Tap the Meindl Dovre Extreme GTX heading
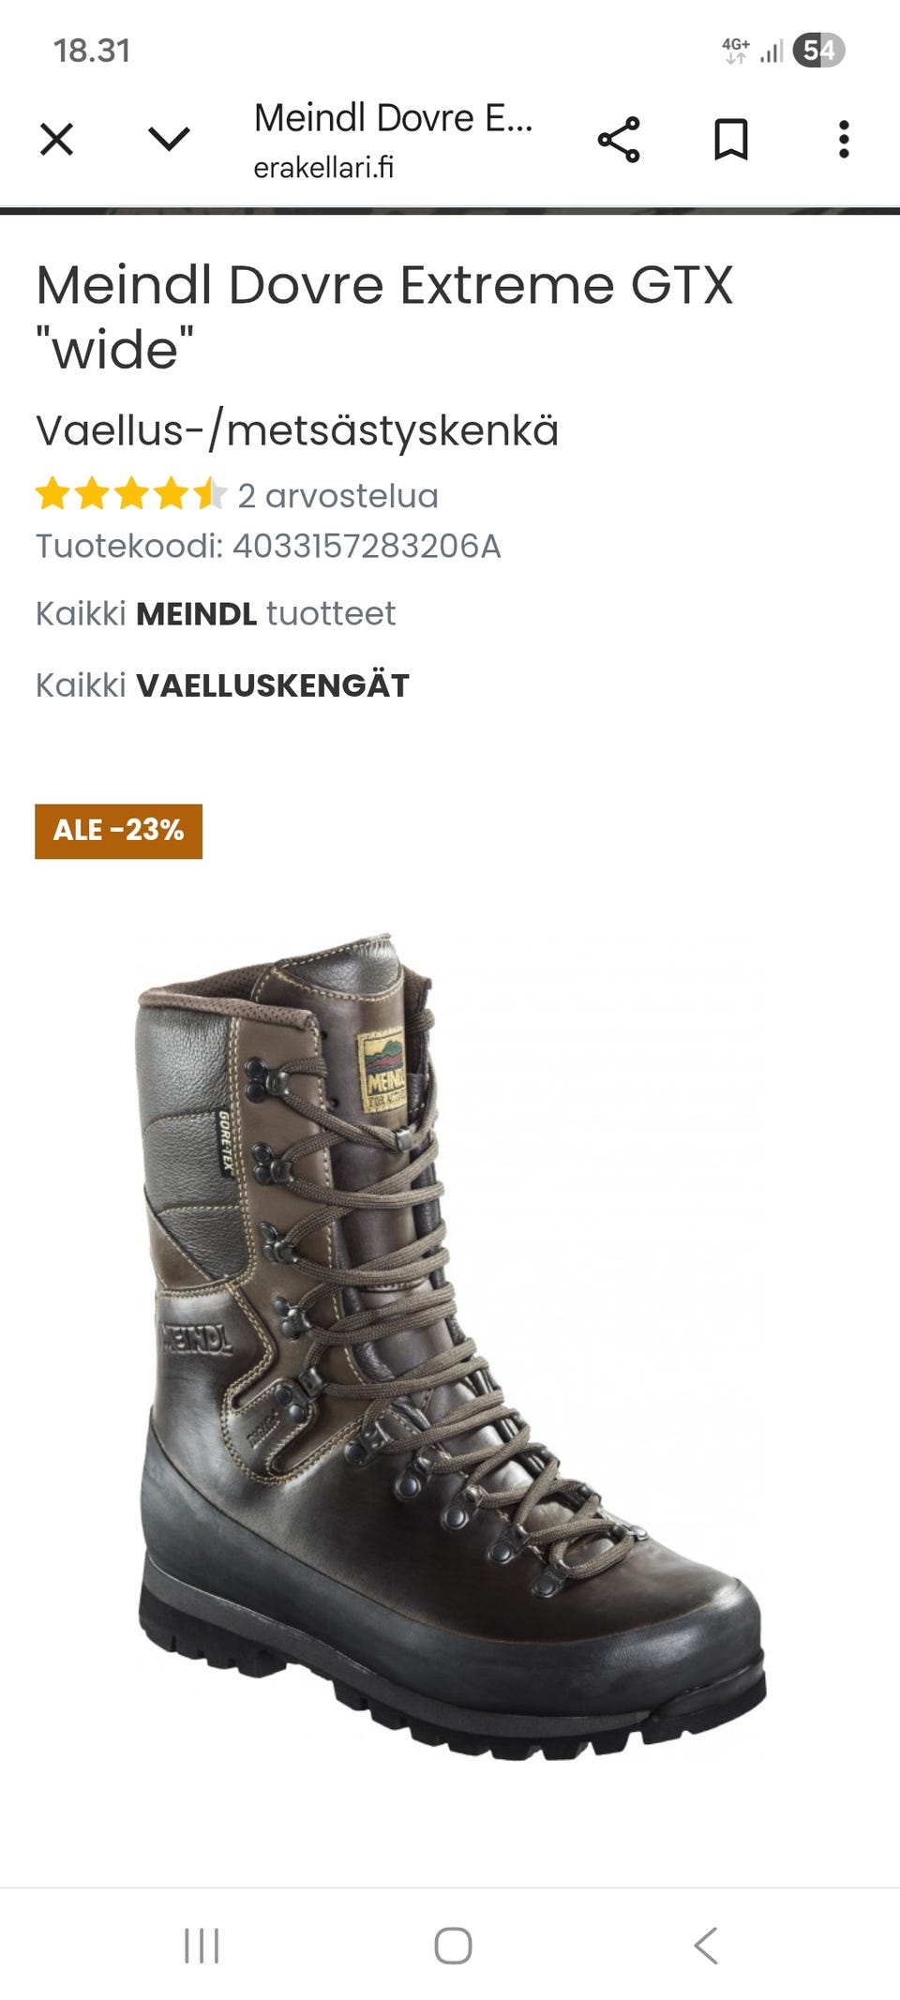 (384, 316)
